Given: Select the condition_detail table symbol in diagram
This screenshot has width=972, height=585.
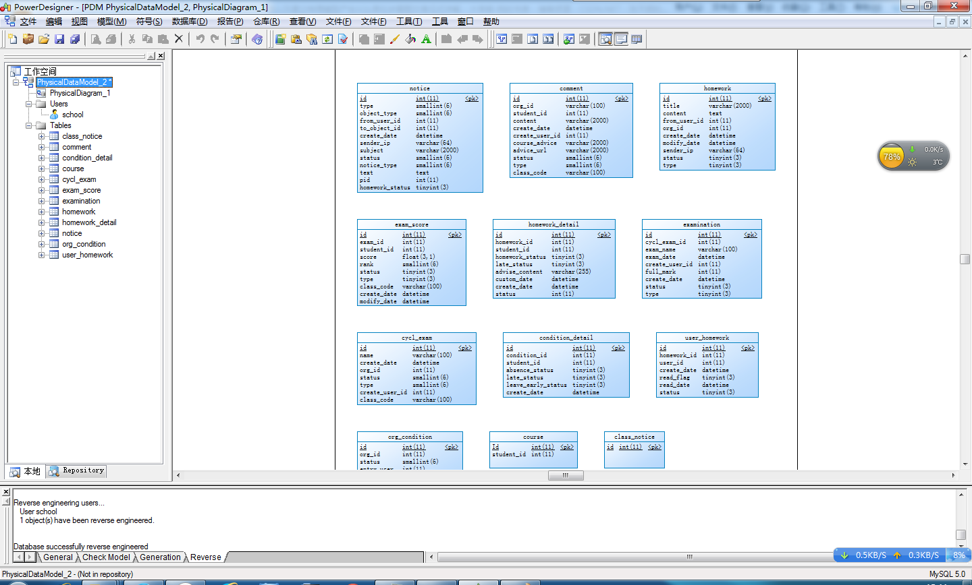Looking at the screenshot, I should pyautogui.click(x=566, y=365).
